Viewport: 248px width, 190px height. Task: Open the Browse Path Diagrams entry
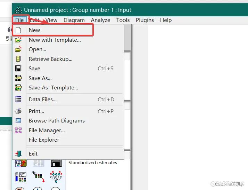tap(57, 121)
